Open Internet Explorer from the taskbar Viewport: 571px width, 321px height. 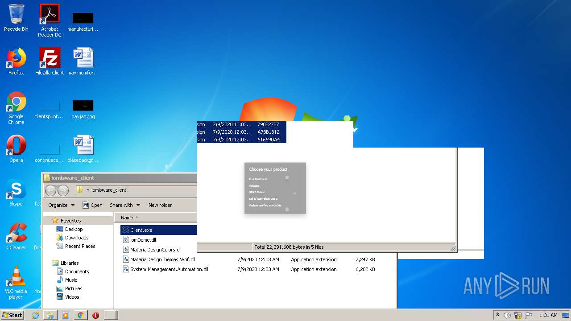coord(36,315)
